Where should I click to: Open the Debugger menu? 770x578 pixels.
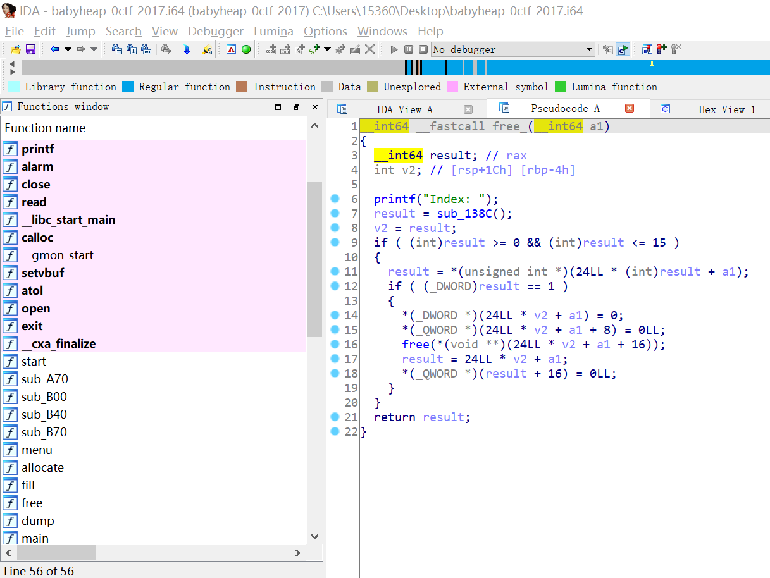click(215, 31)
